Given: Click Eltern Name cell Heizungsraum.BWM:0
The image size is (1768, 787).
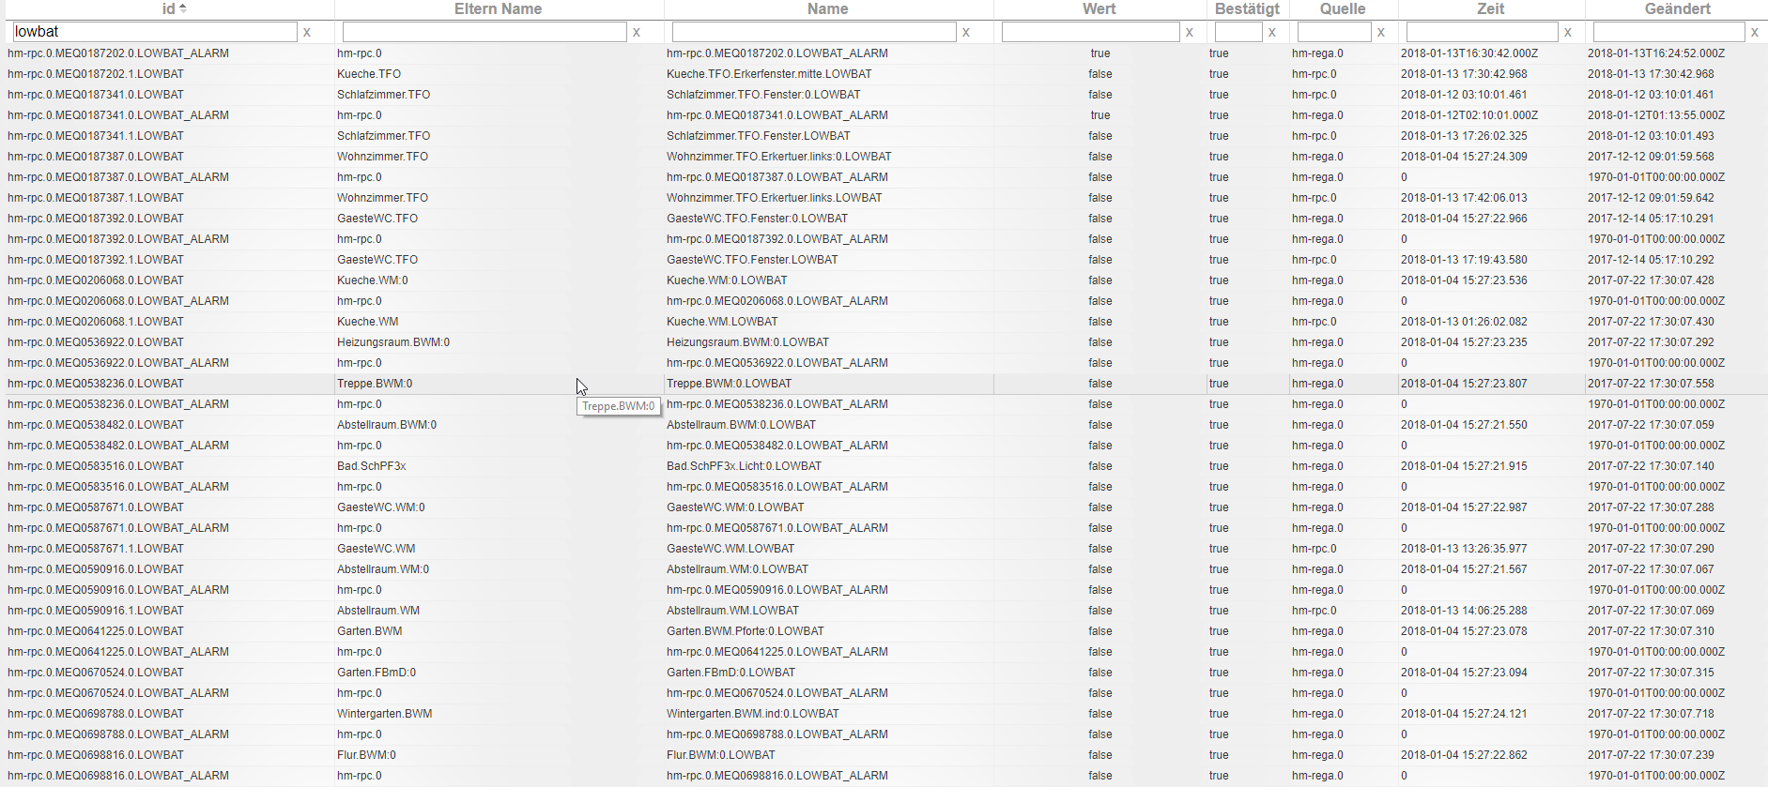Looking at the screenshot, I should pyautogui.click(x=393, y=342).
